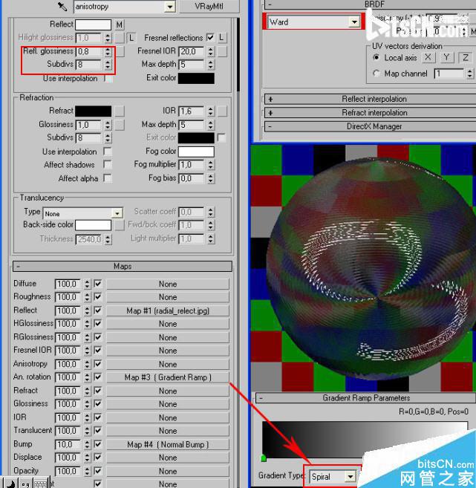Toggle the Hilight glossiness L lock button

[x=131, y=38]
